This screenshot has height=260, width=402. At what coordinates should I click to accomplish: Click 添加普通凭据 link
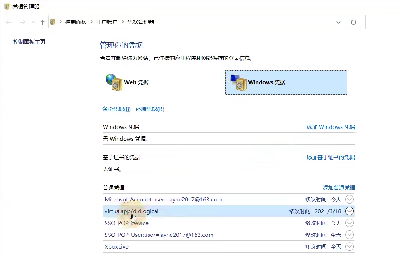click(339, 188)
